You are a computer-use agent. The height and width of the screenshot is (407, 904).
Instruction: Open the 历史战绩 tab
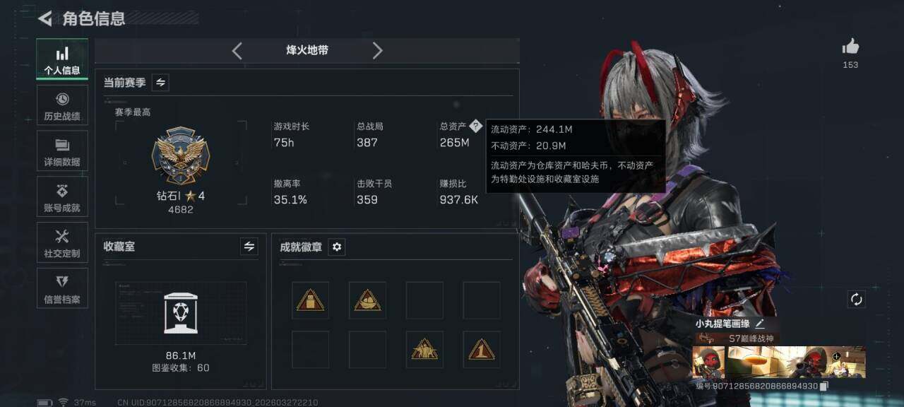62,105
